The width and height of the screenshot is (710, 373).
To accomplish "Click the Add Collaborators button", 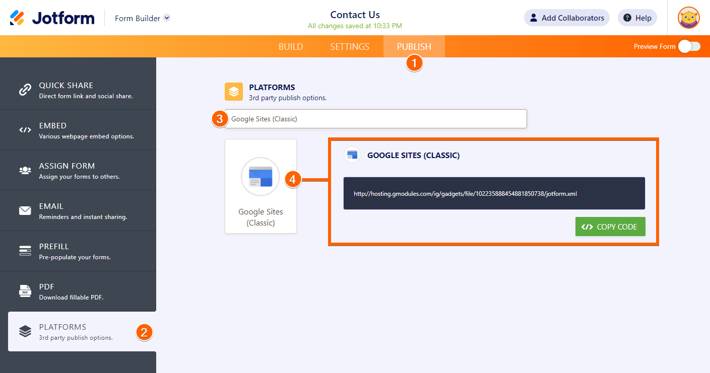I will pos(567,18).
